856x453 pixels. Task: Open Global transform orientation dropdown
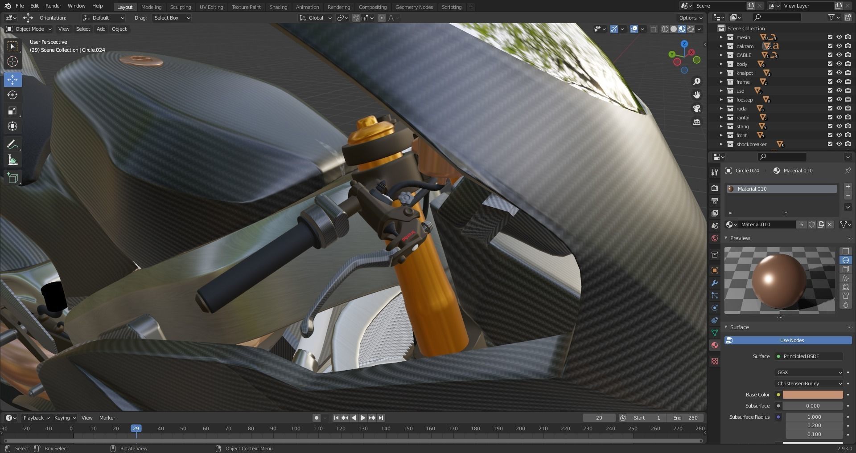click(x=316, y=18)
